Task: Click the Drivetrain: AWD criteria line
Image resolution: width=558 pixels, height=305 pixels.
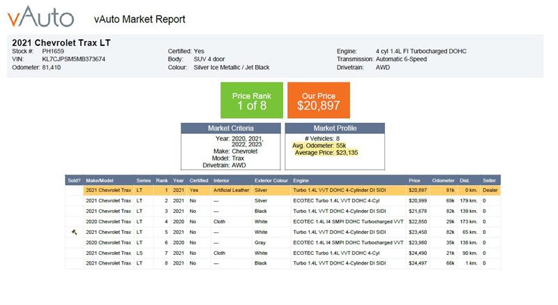Action: pos(224,165)
